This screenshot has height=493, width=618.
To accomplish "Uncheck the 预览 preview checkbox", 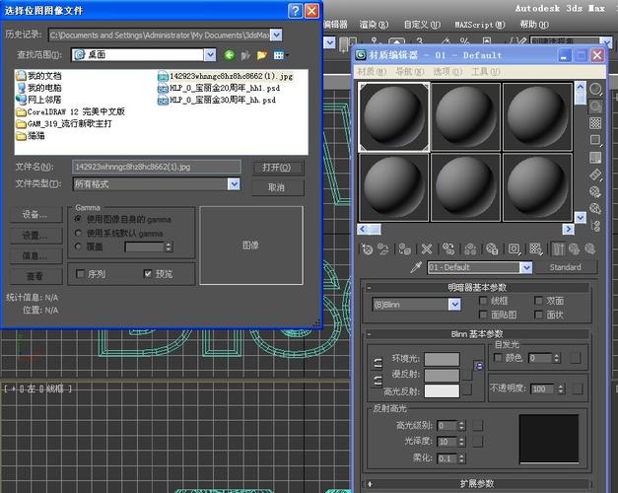I will coord(148,274).
